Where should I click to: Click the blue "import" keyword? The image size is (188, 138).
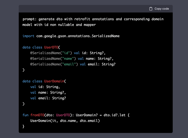[x=28, y=36]
